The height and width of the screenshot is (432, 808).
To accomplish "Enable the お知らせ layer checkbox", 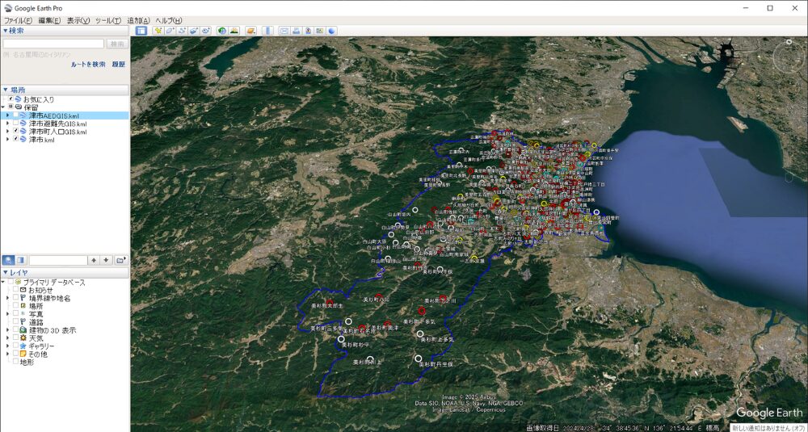I will point(15,291).
